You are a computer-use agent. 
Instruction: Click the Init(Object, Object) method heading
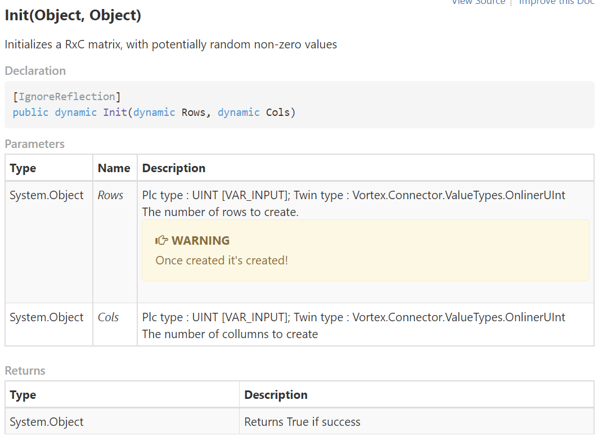click(x=73, y=15)
